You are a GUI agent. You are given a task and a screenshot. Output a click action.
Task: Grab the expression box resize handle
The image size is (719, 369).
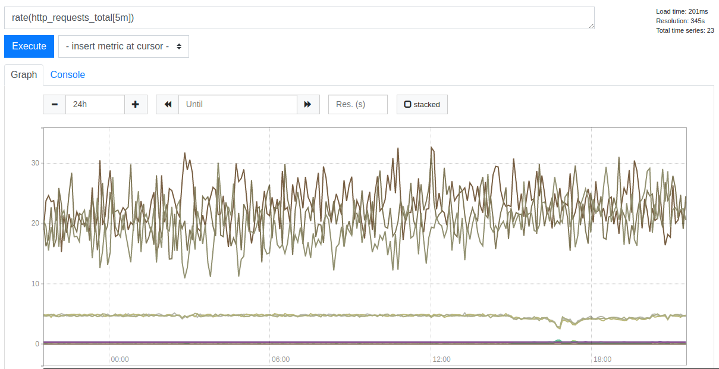(x=591, y=26)
